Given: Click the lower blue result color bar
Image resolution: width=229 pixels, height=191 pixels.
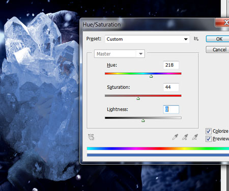Looking at the screenshot, I should click(x=158, y=155).
